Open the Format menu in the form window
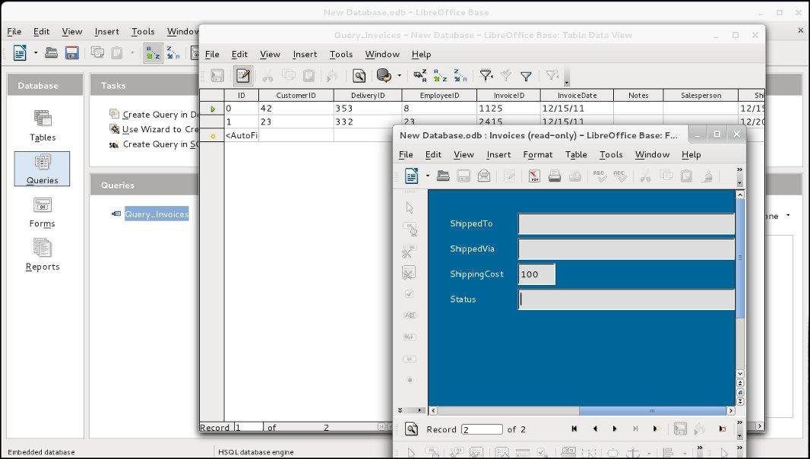Screen dimensions: 810x459 538,154
